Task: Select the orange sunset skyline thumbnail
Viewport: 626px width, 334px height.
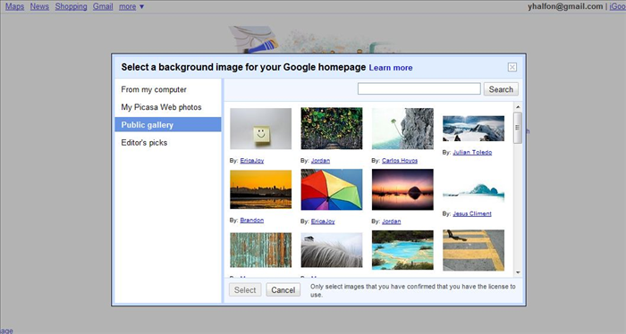Action: 261,189
